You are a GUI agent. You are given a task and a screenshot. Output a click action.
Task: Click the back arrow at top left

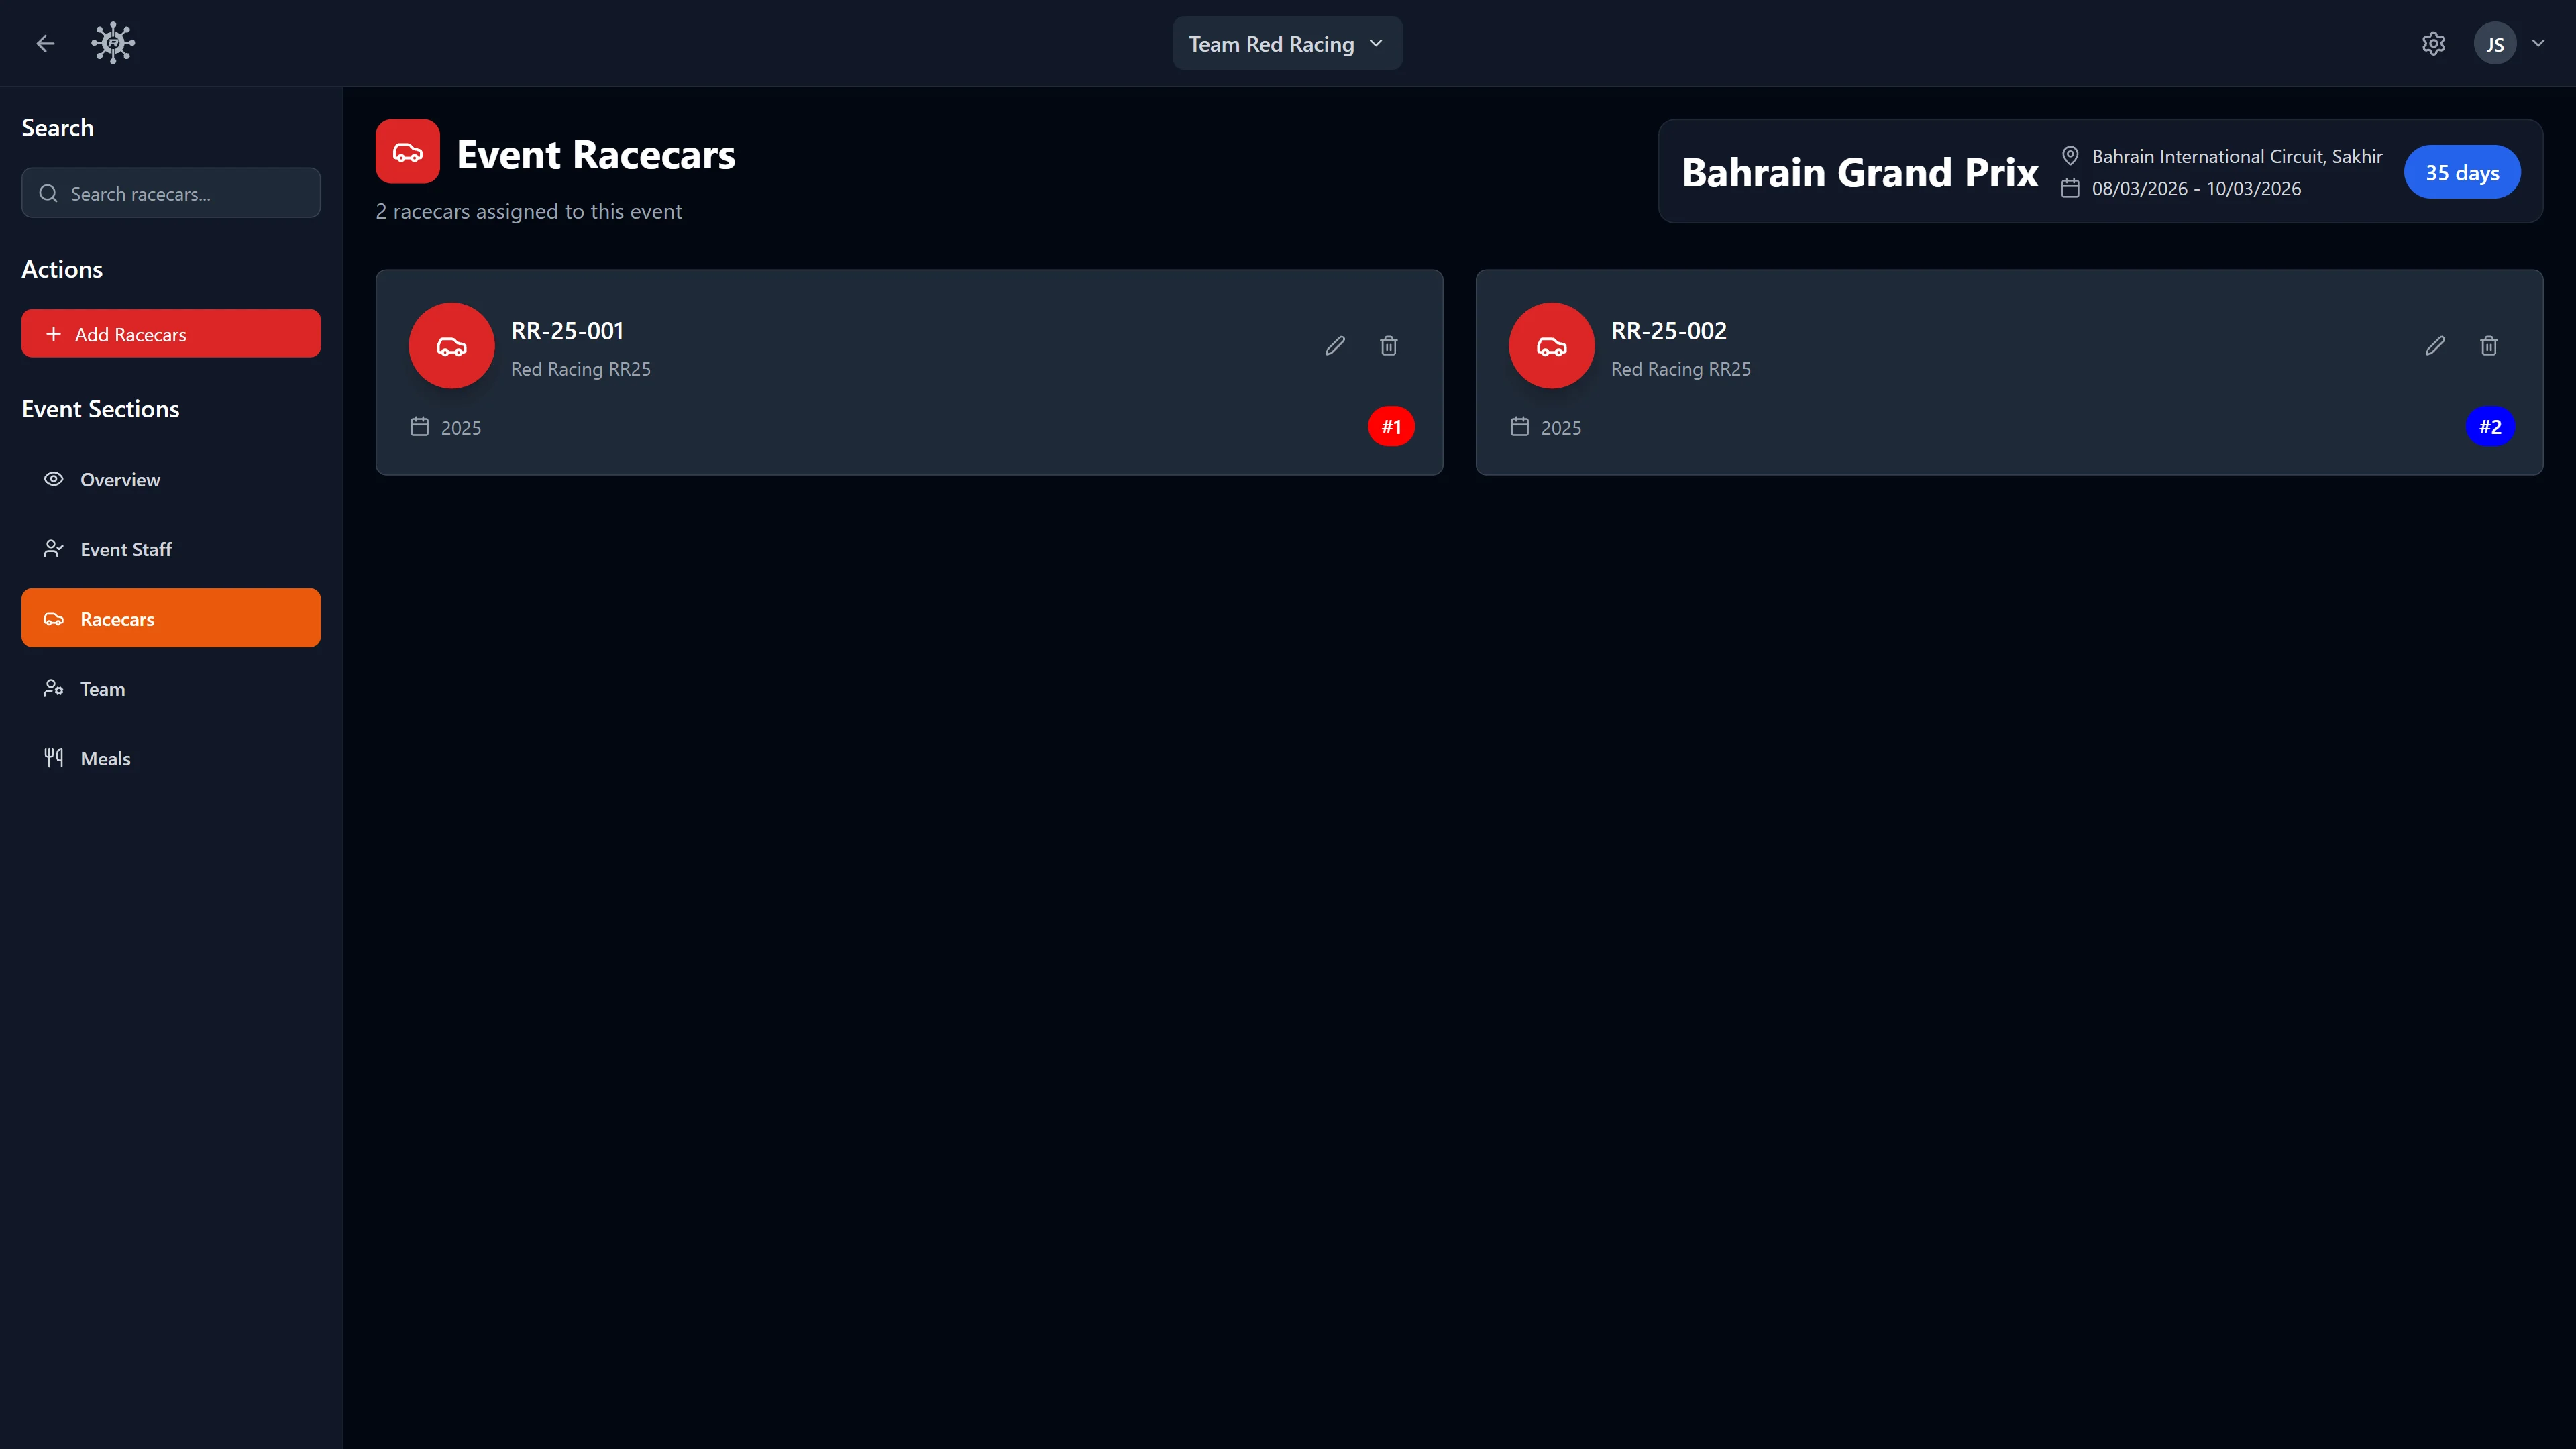pos(45,43)
